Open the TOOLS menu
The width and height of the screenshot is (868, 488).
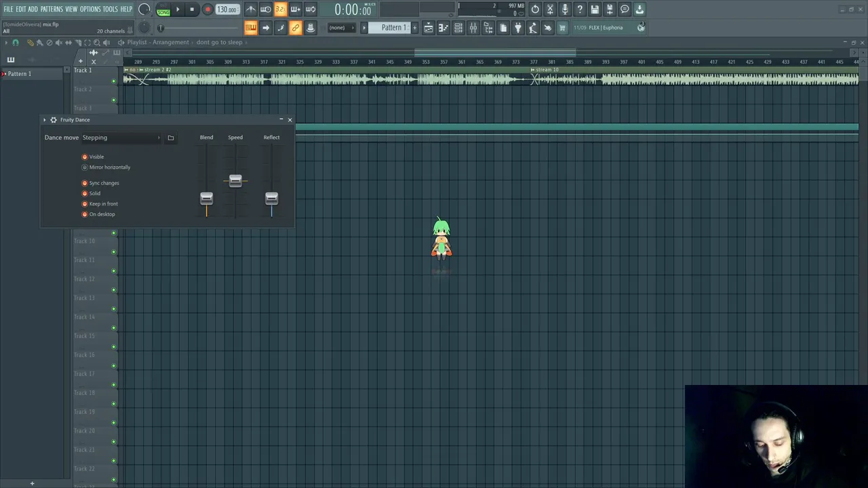(x=110, y=9)
